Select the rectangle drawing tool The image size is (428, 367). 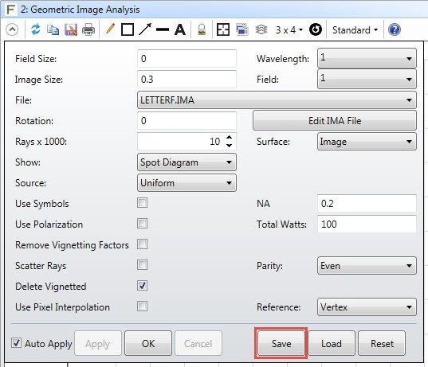pos(128,29)
